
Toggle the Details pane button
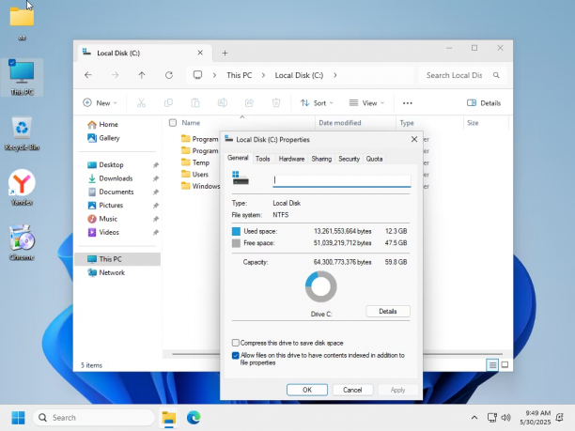484,103
